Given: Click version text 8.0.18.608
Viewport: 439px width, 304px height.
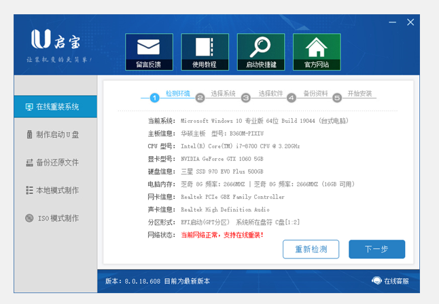Looking at the screenshot, I should coord(143,281).
